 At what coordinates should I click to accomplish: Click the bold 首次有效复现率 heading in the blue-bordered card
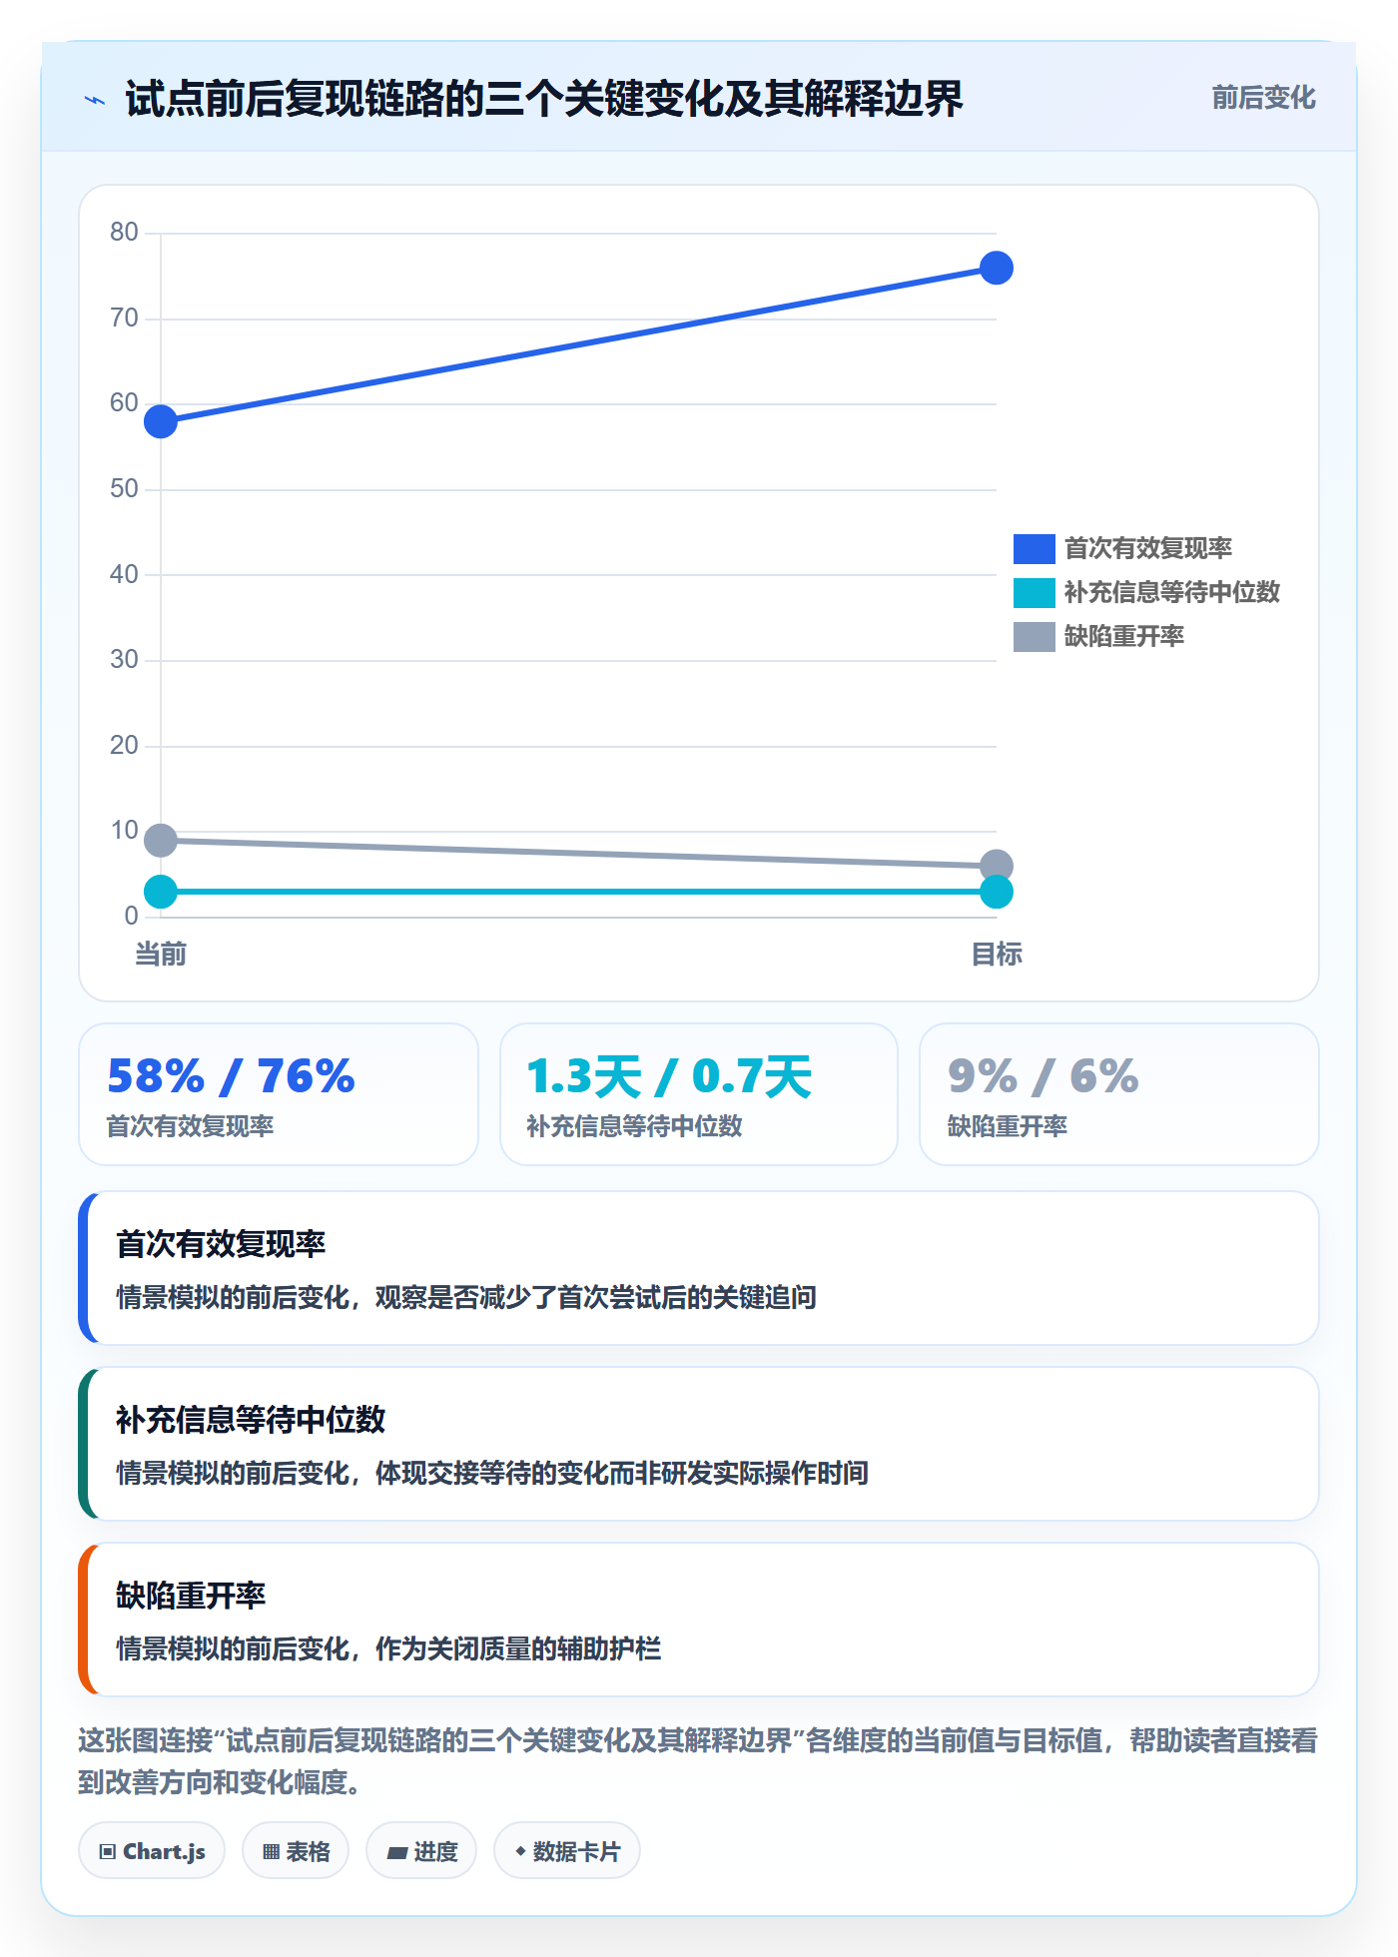coord(221,1244)
